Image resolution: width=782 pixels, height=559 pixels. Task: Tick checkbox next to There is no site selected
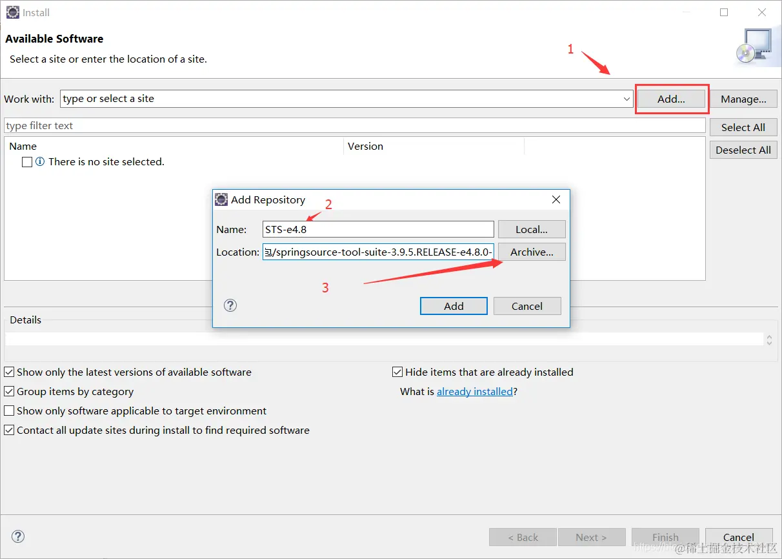click(27, 162)
